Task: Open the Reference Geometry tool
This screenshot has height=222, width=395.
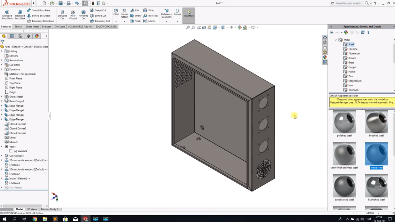Action: click(166, 14)
